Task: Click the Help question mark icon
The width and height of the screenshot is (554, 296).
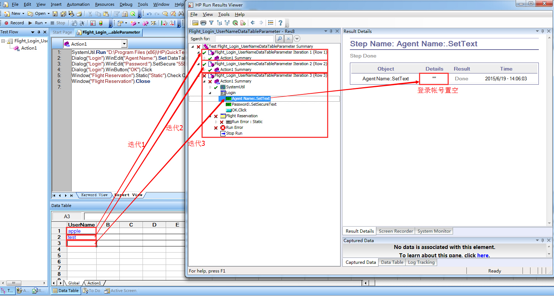Action: pyautogui.click(x=280, y=23)
